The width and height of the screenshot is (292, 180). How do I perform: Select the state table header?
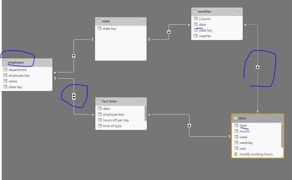point(121,21)
